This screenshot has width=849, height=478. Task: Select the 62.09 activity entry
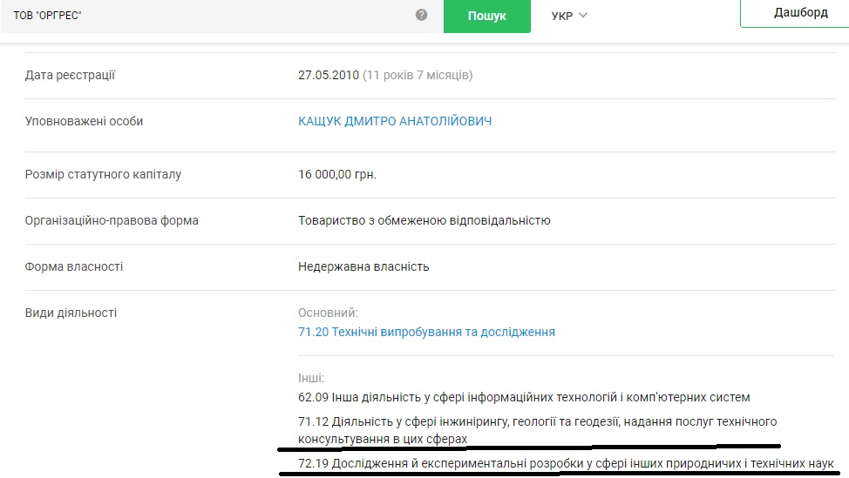pos(523,397)
